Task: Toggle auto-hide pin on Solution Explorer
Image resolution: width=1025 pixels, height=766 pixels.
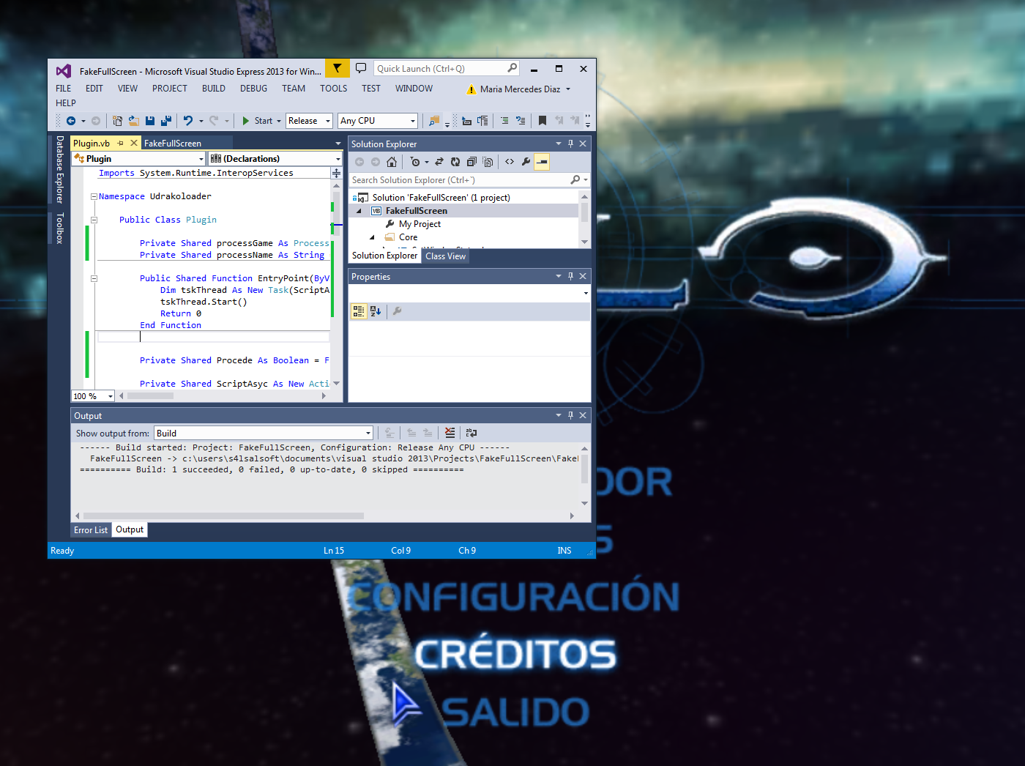Action: tap(570, 144)
